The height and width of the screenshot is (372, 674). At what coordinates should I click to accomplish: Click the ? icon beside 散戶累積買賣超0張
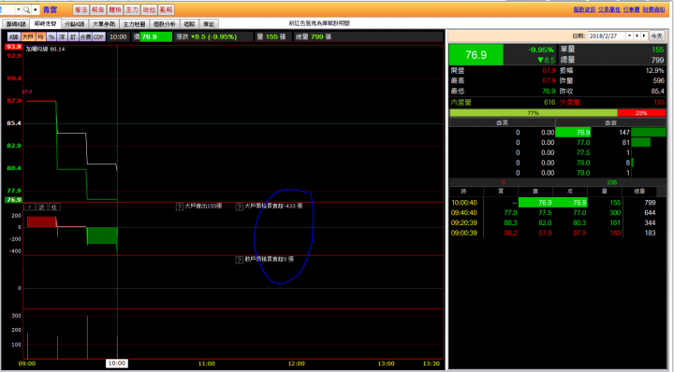click(240, 260)
